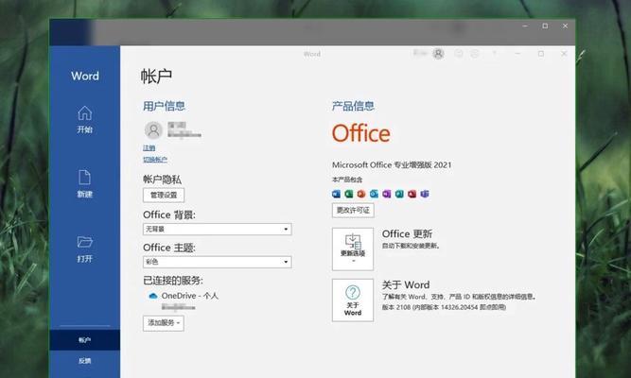
Task: Click the '已连接的服务:' label
Action: pos(173,281)
